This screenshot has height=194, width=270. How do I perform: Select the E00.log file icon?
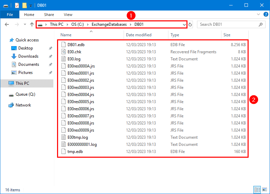(64, 59)
